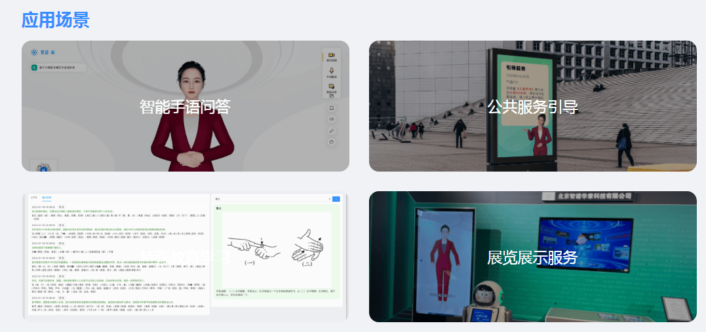Open the 展览展示服务 scenario card
The image size is (706, 332).
pyautogui.click(x=532, y=257)
